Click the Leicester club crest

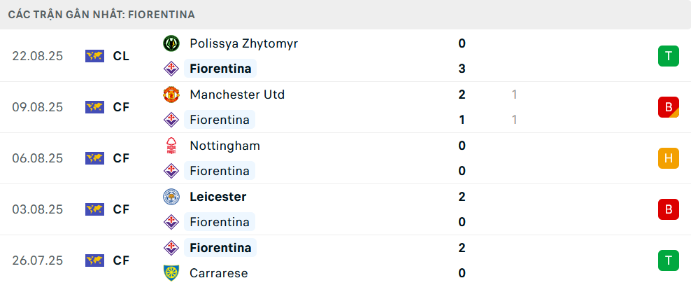pyautogui.click(x=171, y=197)
